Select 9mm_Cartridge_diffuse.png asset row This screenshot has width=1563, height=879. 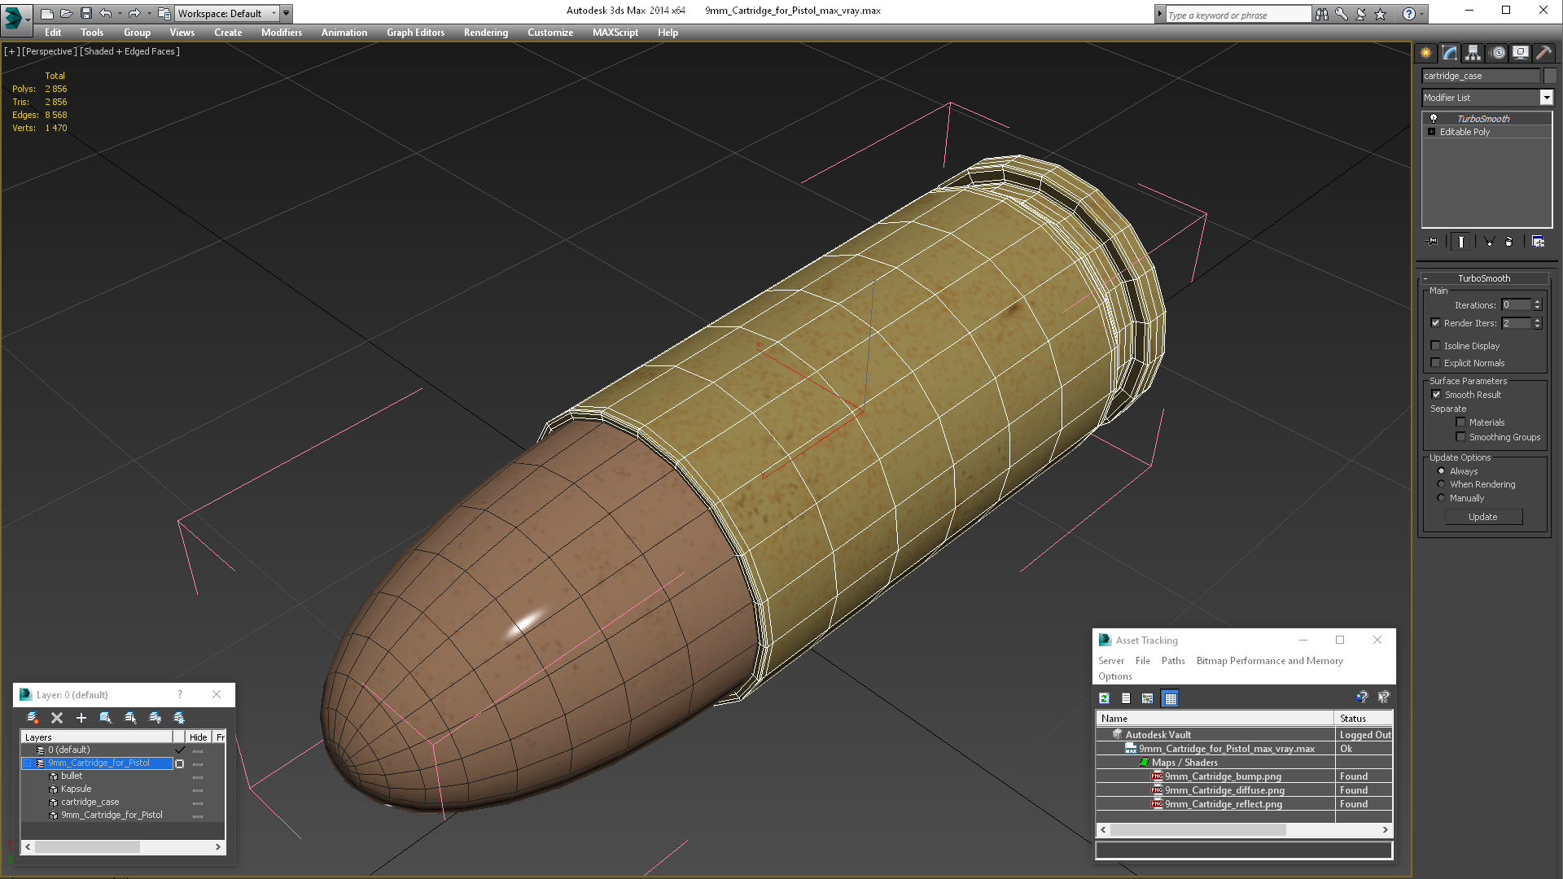coord(1224,790)
